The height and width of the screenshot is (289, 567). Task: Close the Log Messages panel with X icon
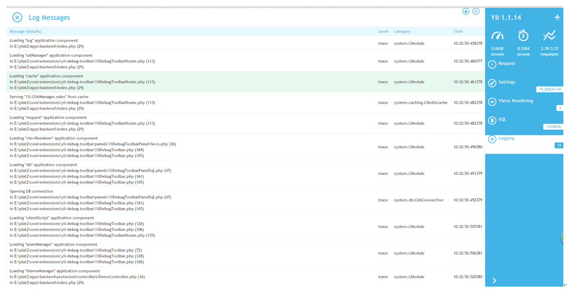pos(476,11)
